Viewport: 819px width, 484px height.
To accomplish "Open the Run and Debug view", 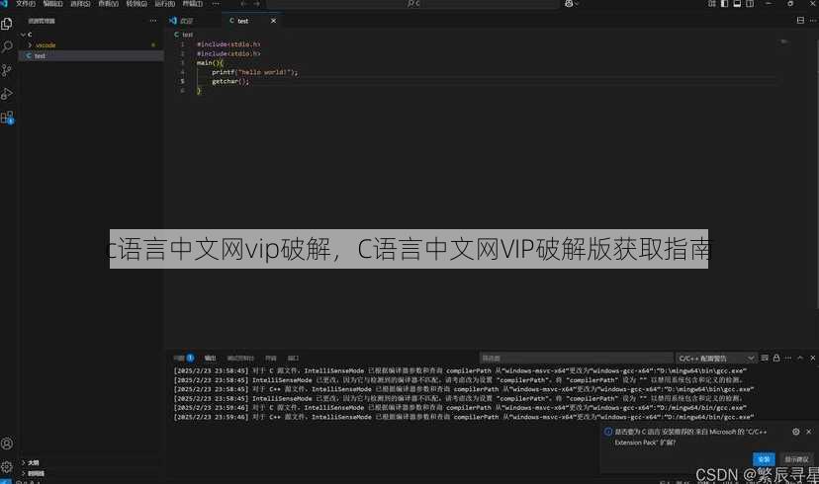I will coord(7,94).
